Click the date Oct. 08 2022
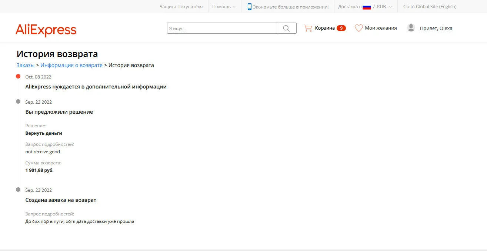Viewport: 487px width, 251px height. 38,77
